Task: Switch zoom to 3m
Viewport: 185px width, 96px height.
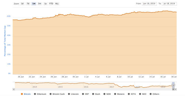Action: 39,4
